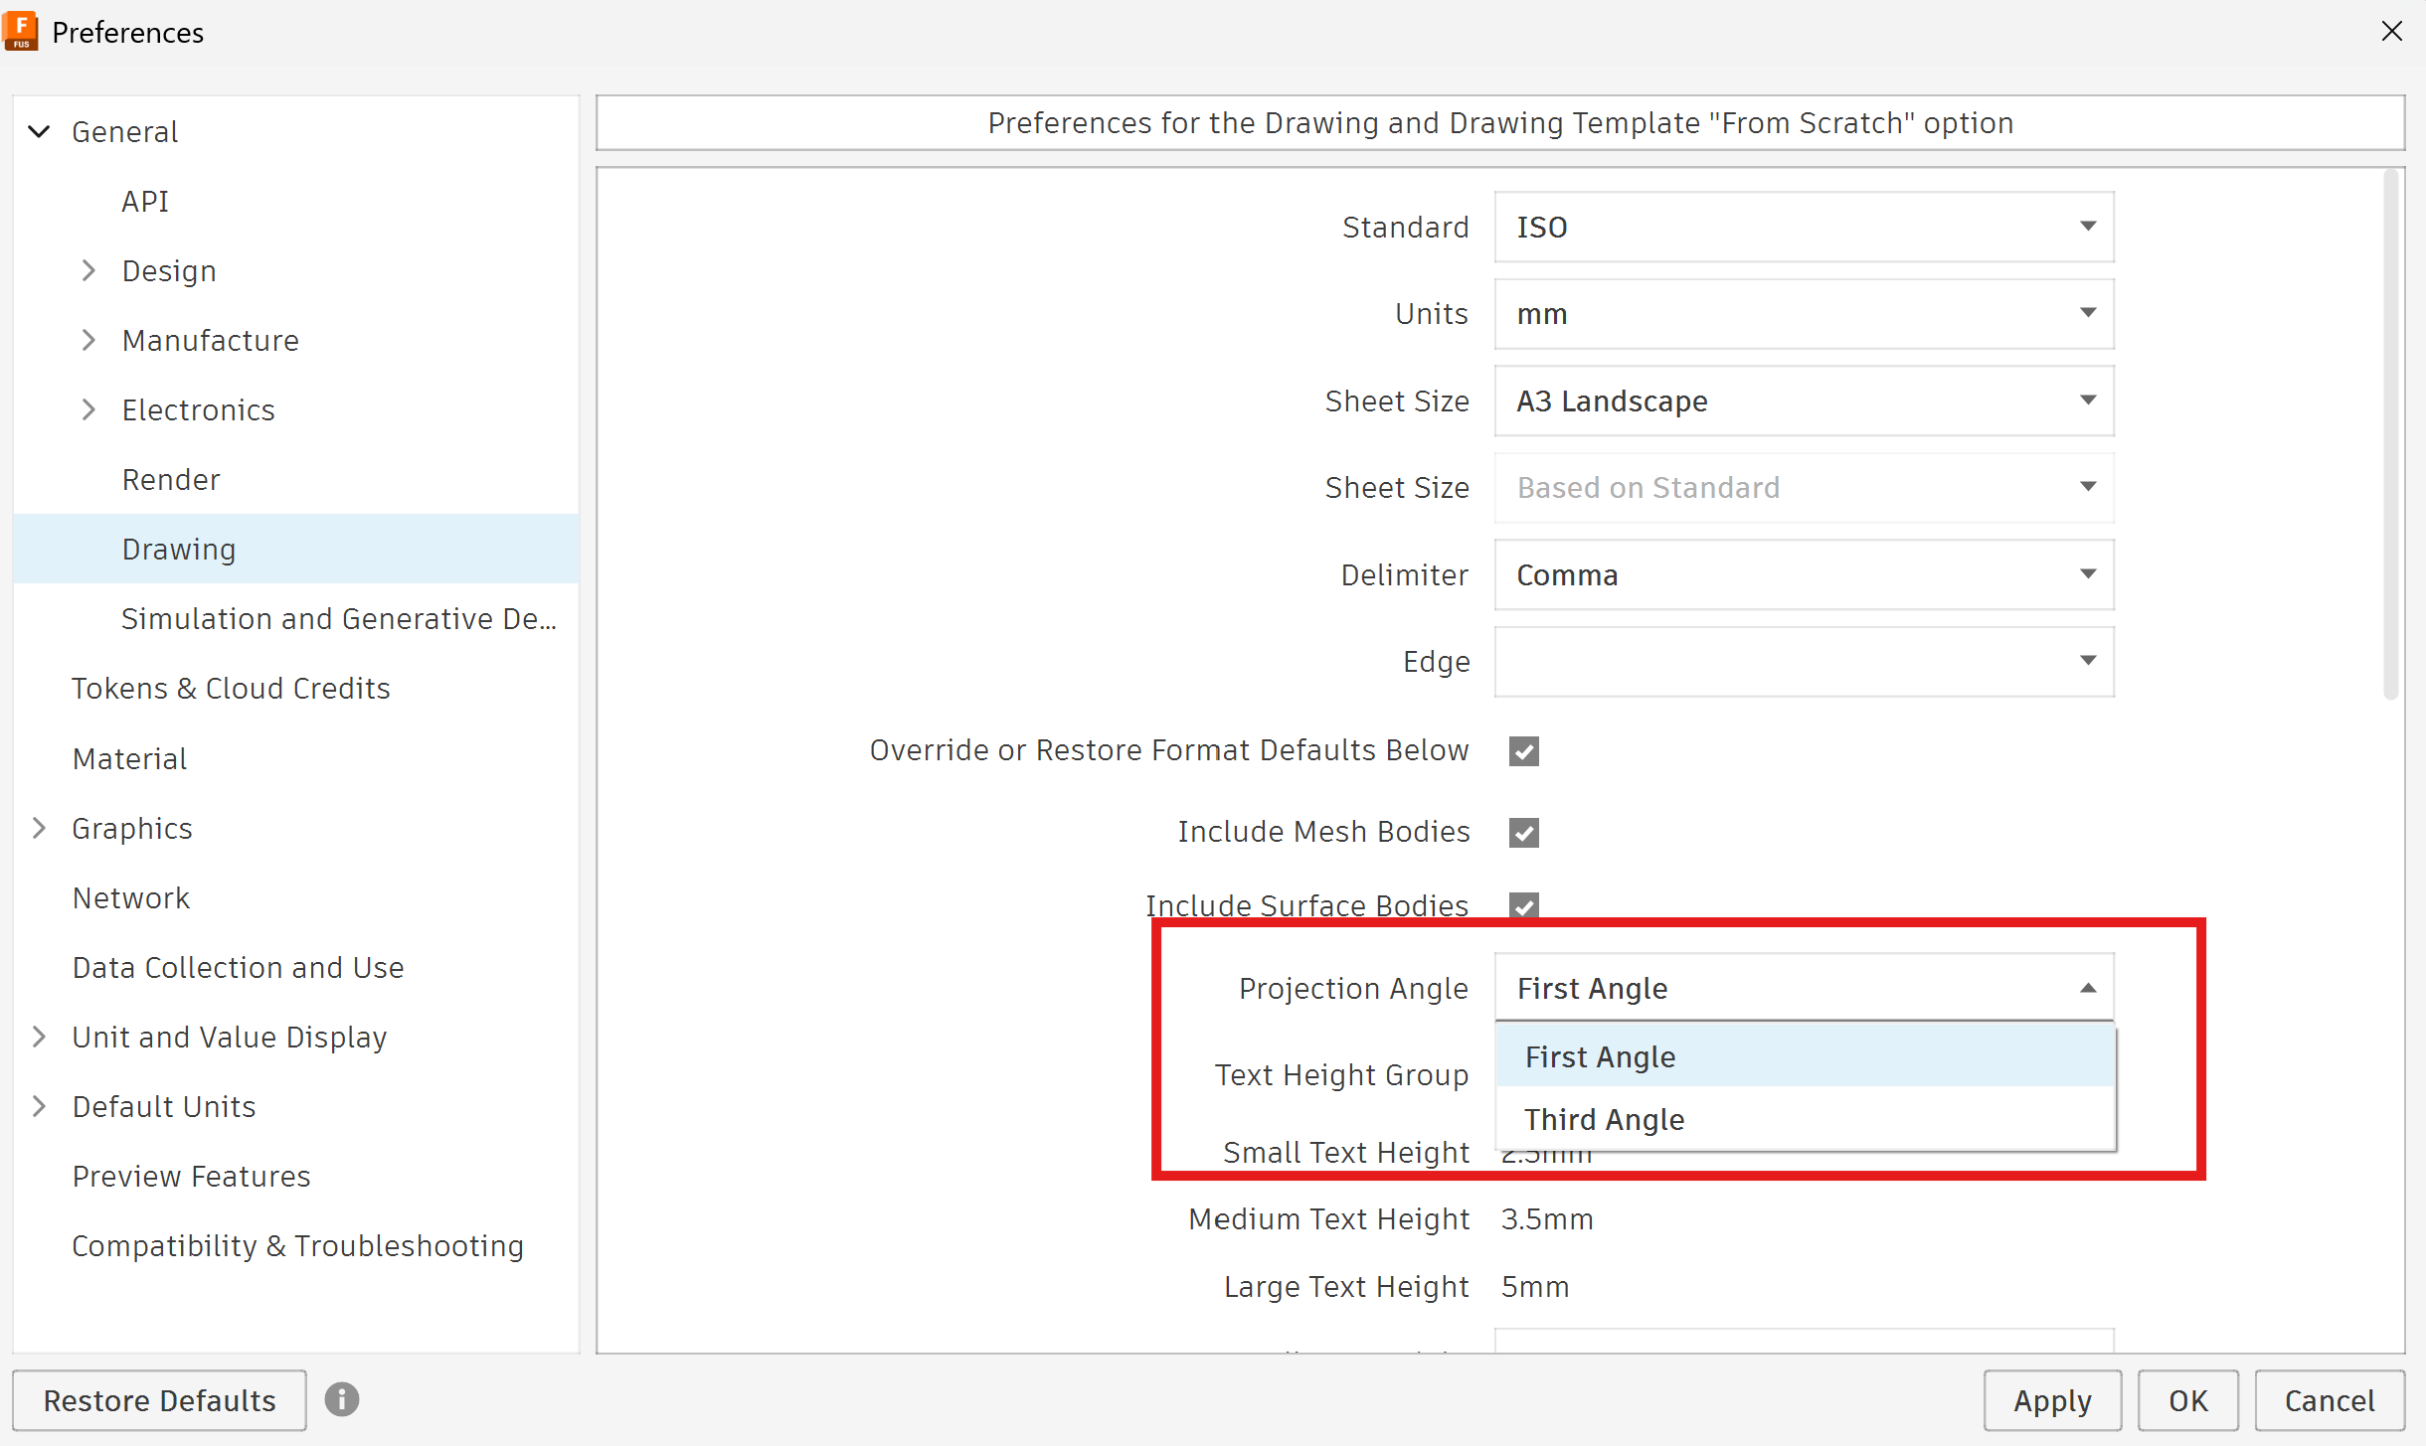Click the Medium Text Height value 3.5mm
Image resolution: width=2426 pixels, height=1446 pixels.
pos(1547,1218)
